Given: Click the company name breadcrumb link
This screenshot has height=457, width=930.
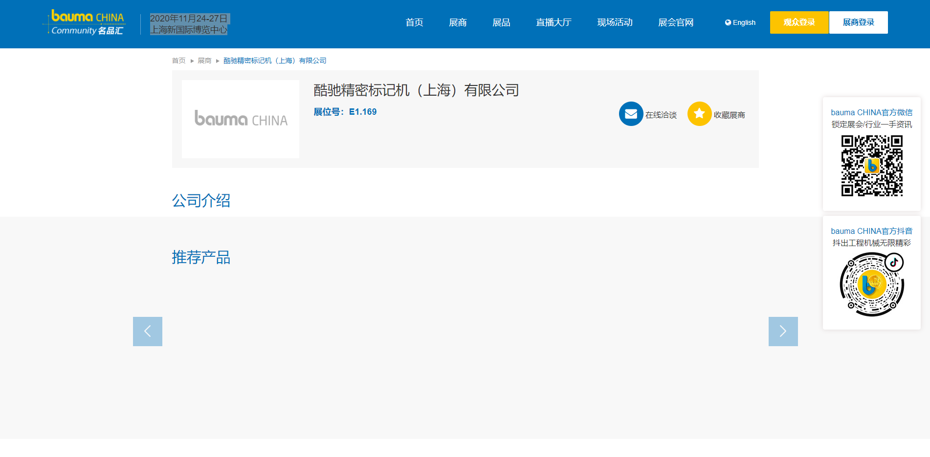Looking at the screenshot, I should click(275, 61).
